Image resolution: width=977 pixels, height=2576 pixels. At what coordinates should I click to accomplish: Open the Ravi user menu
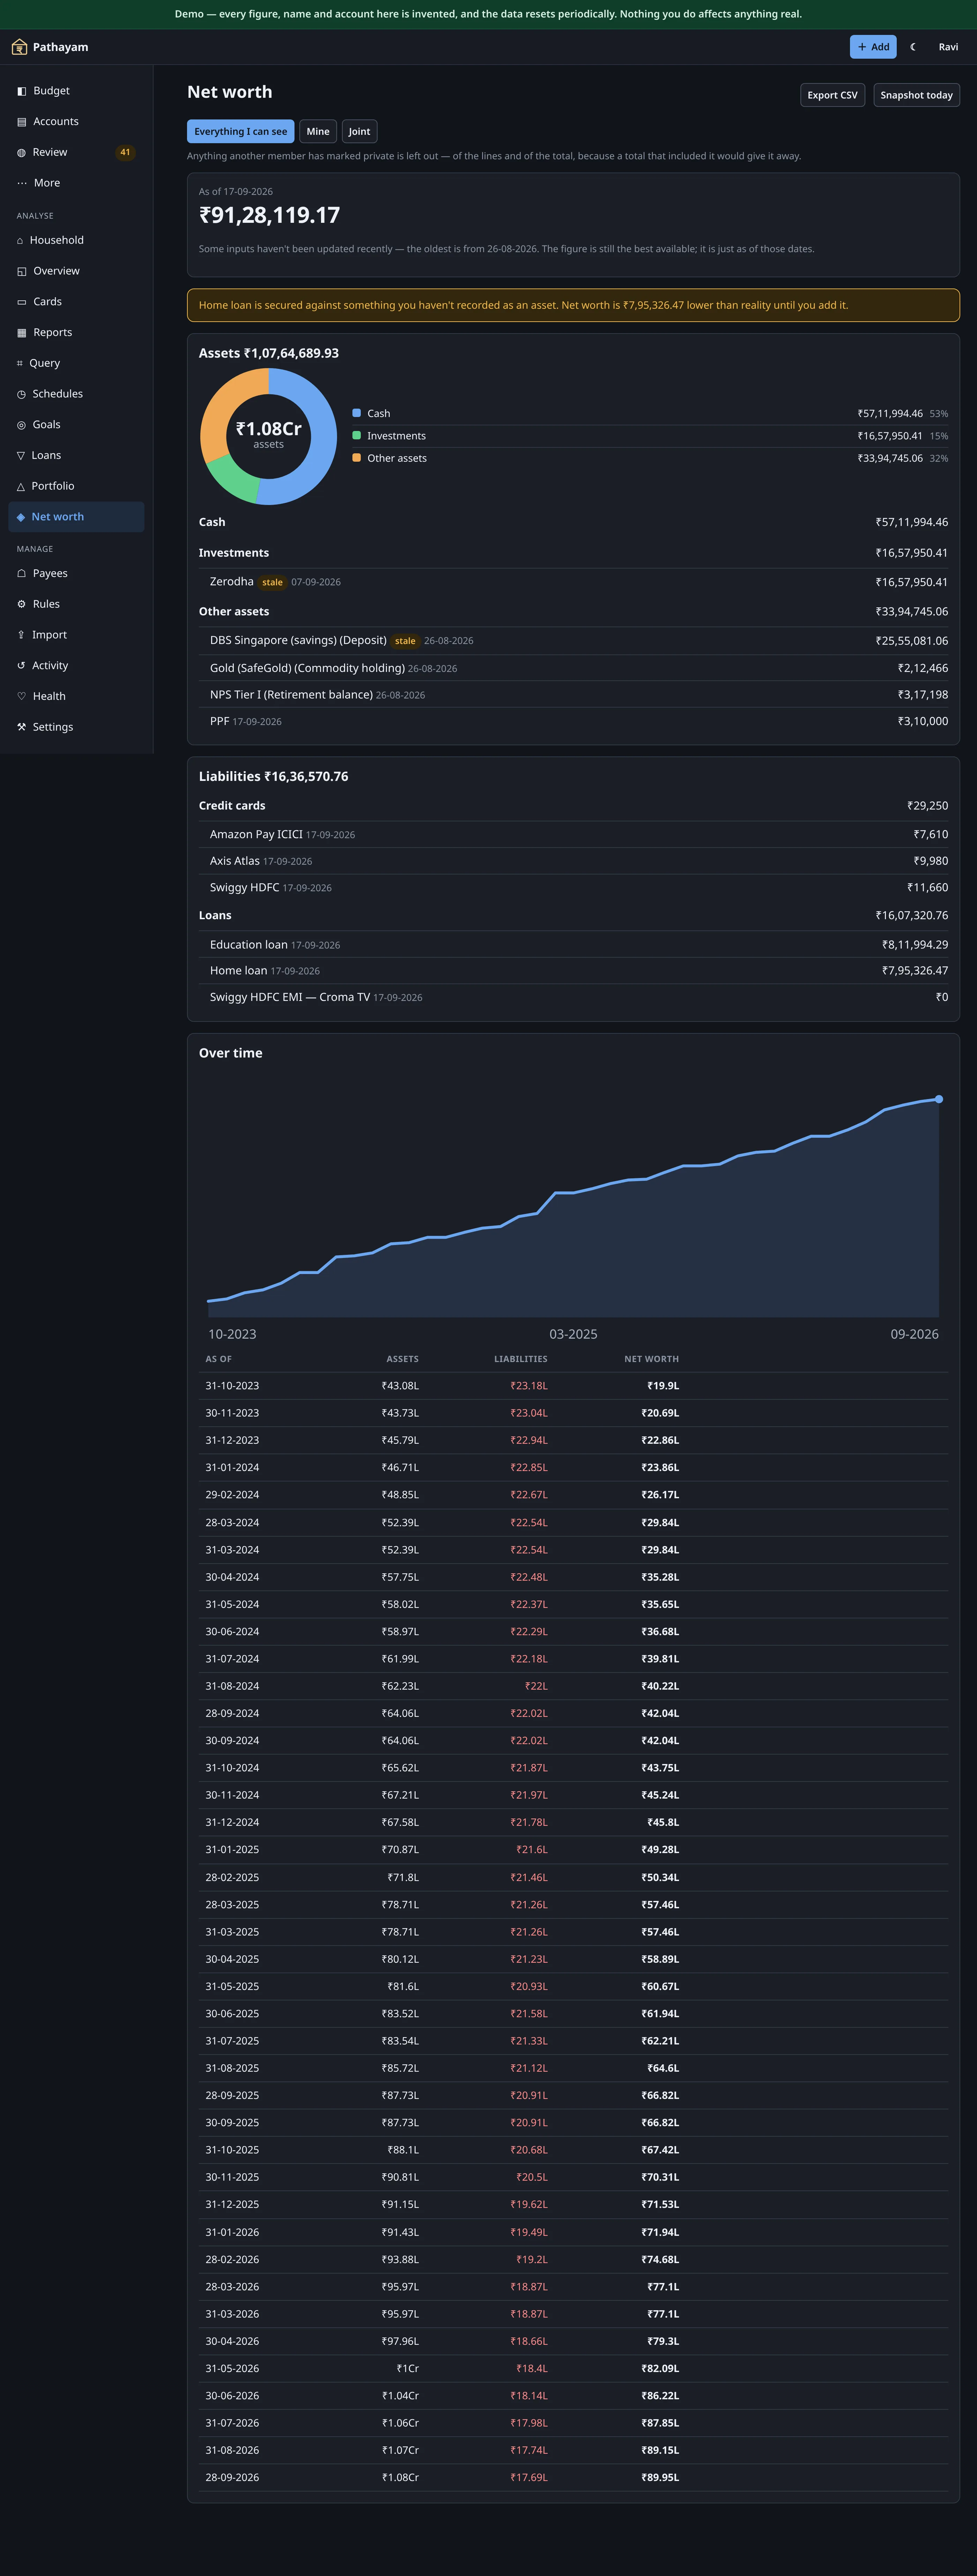pos(948,47)
